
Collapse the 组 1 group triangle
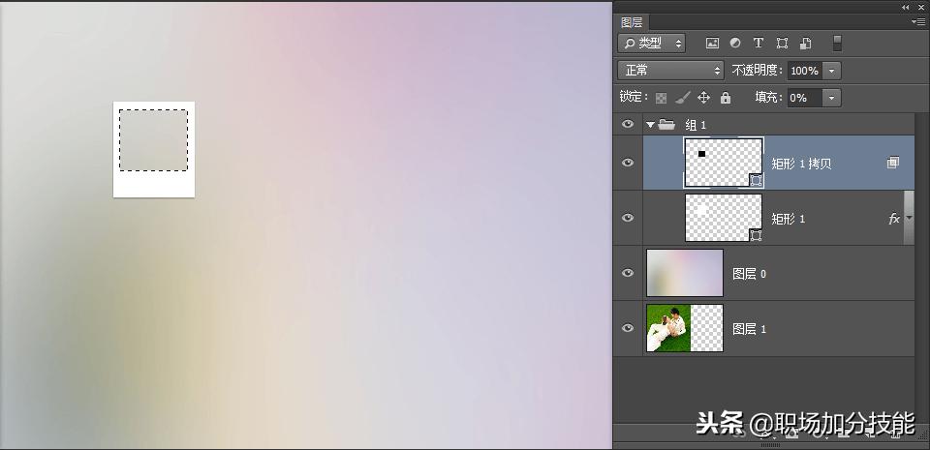click(651, 125)
